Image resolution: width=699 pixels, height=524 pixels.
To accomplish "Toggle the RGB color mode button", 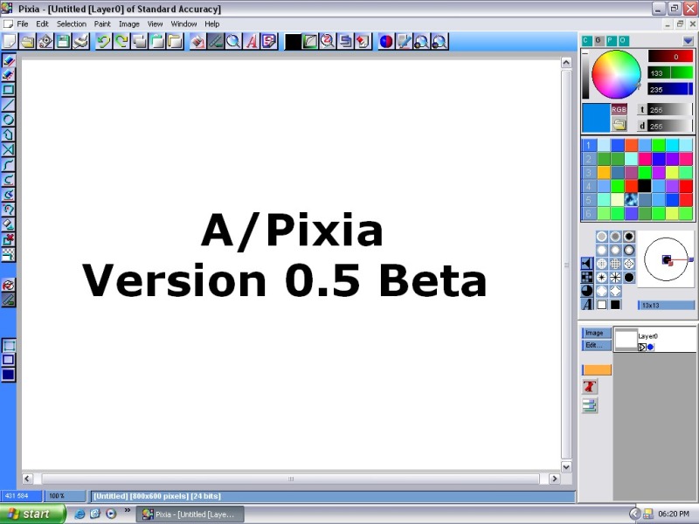I will tap(619, 110).
